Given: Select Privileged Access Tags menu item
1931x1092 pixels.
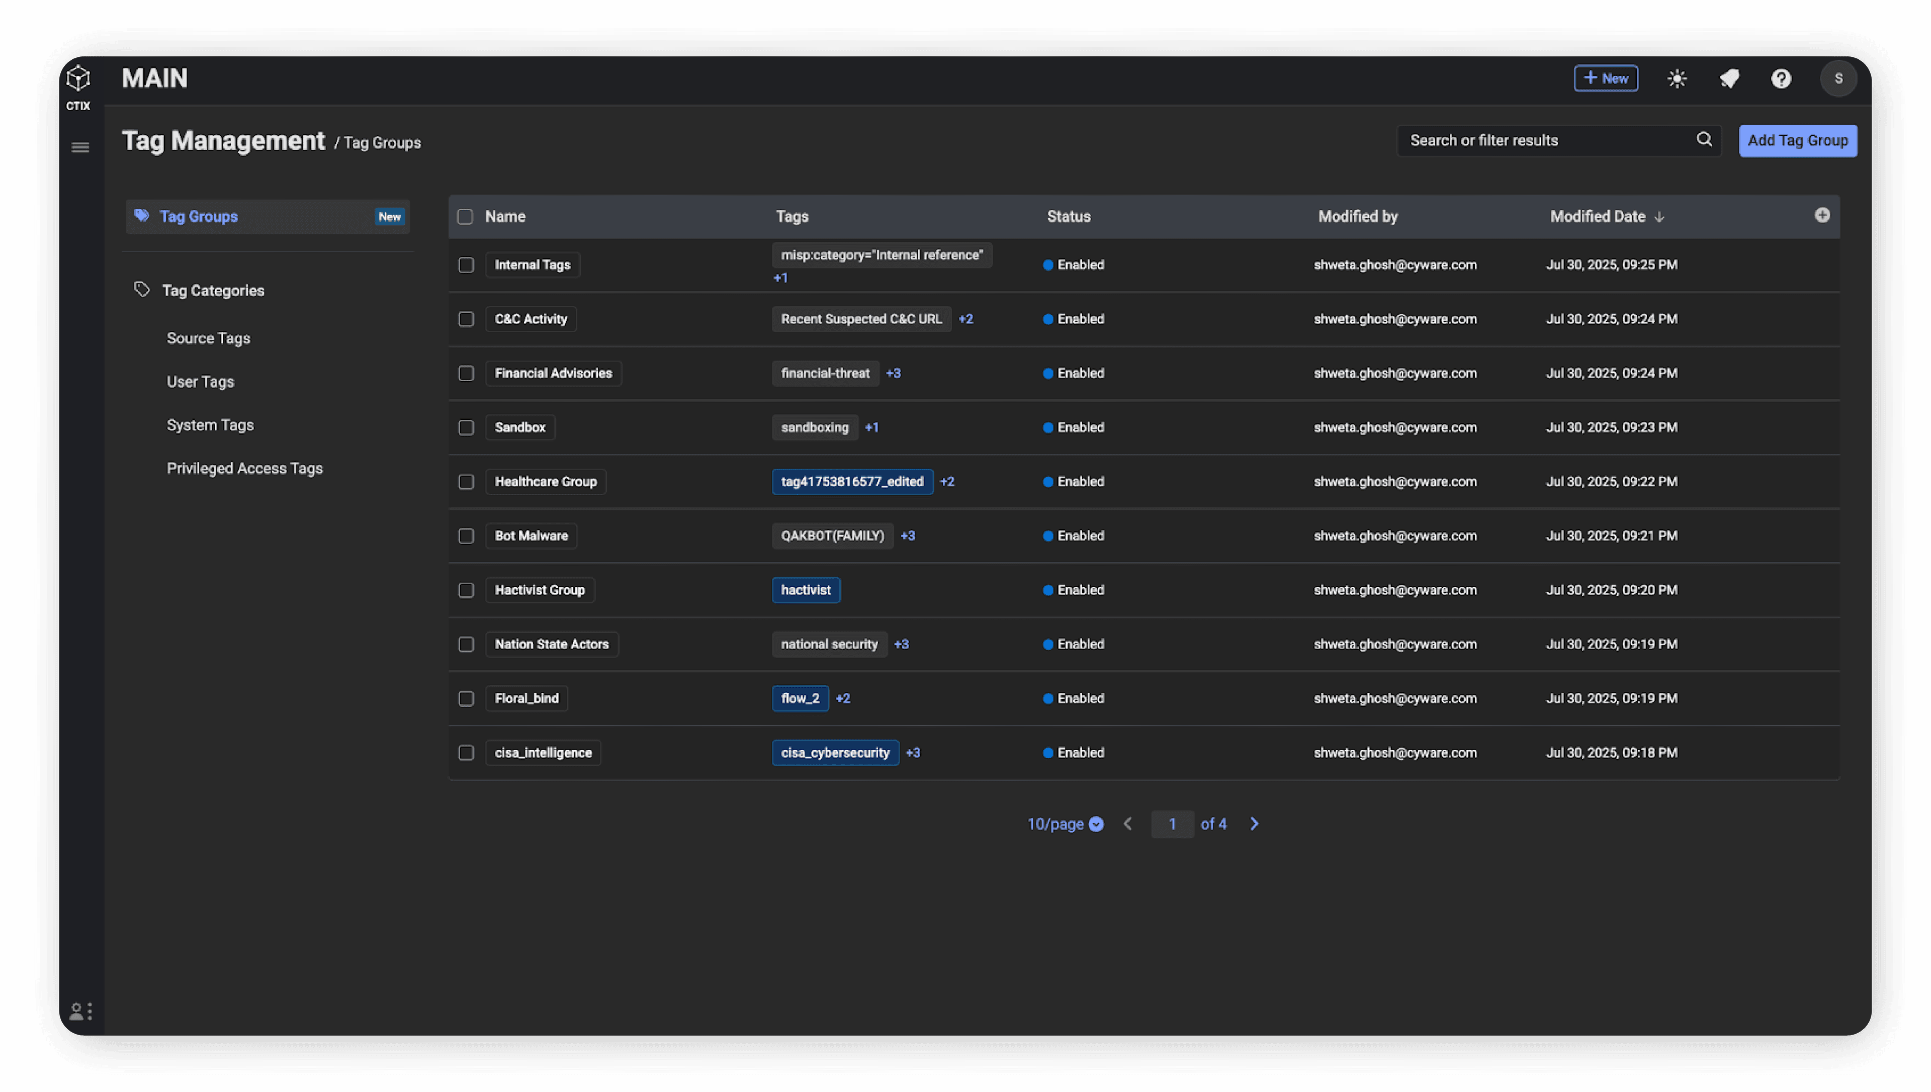Looking at the screenshot, I should click(244, 468).
